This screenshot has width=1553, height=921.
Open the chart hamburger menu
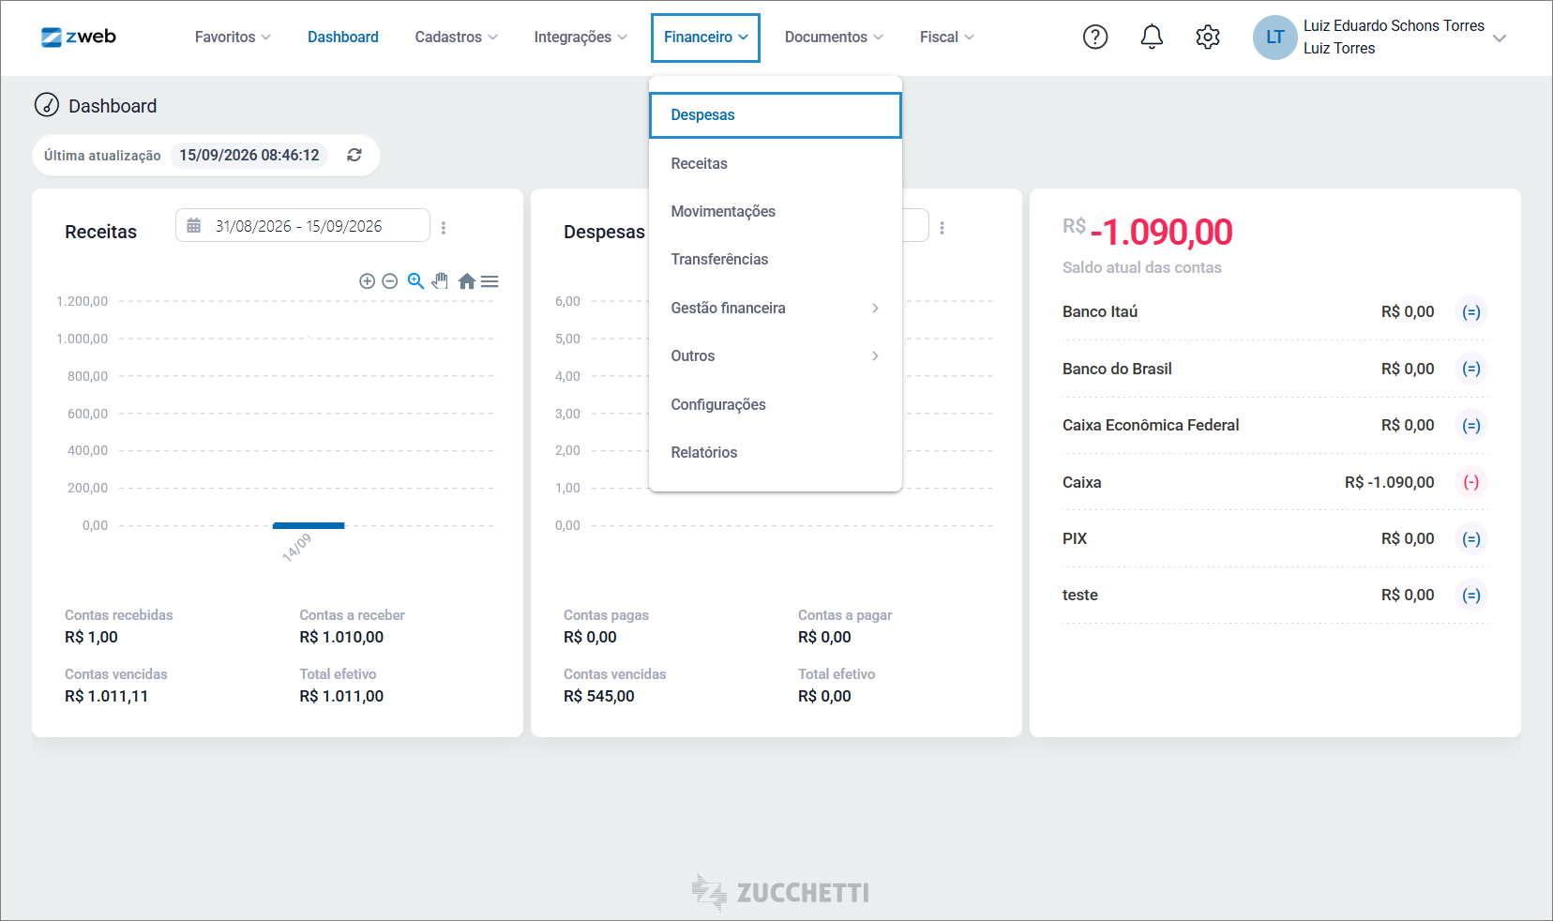[490, 281]
